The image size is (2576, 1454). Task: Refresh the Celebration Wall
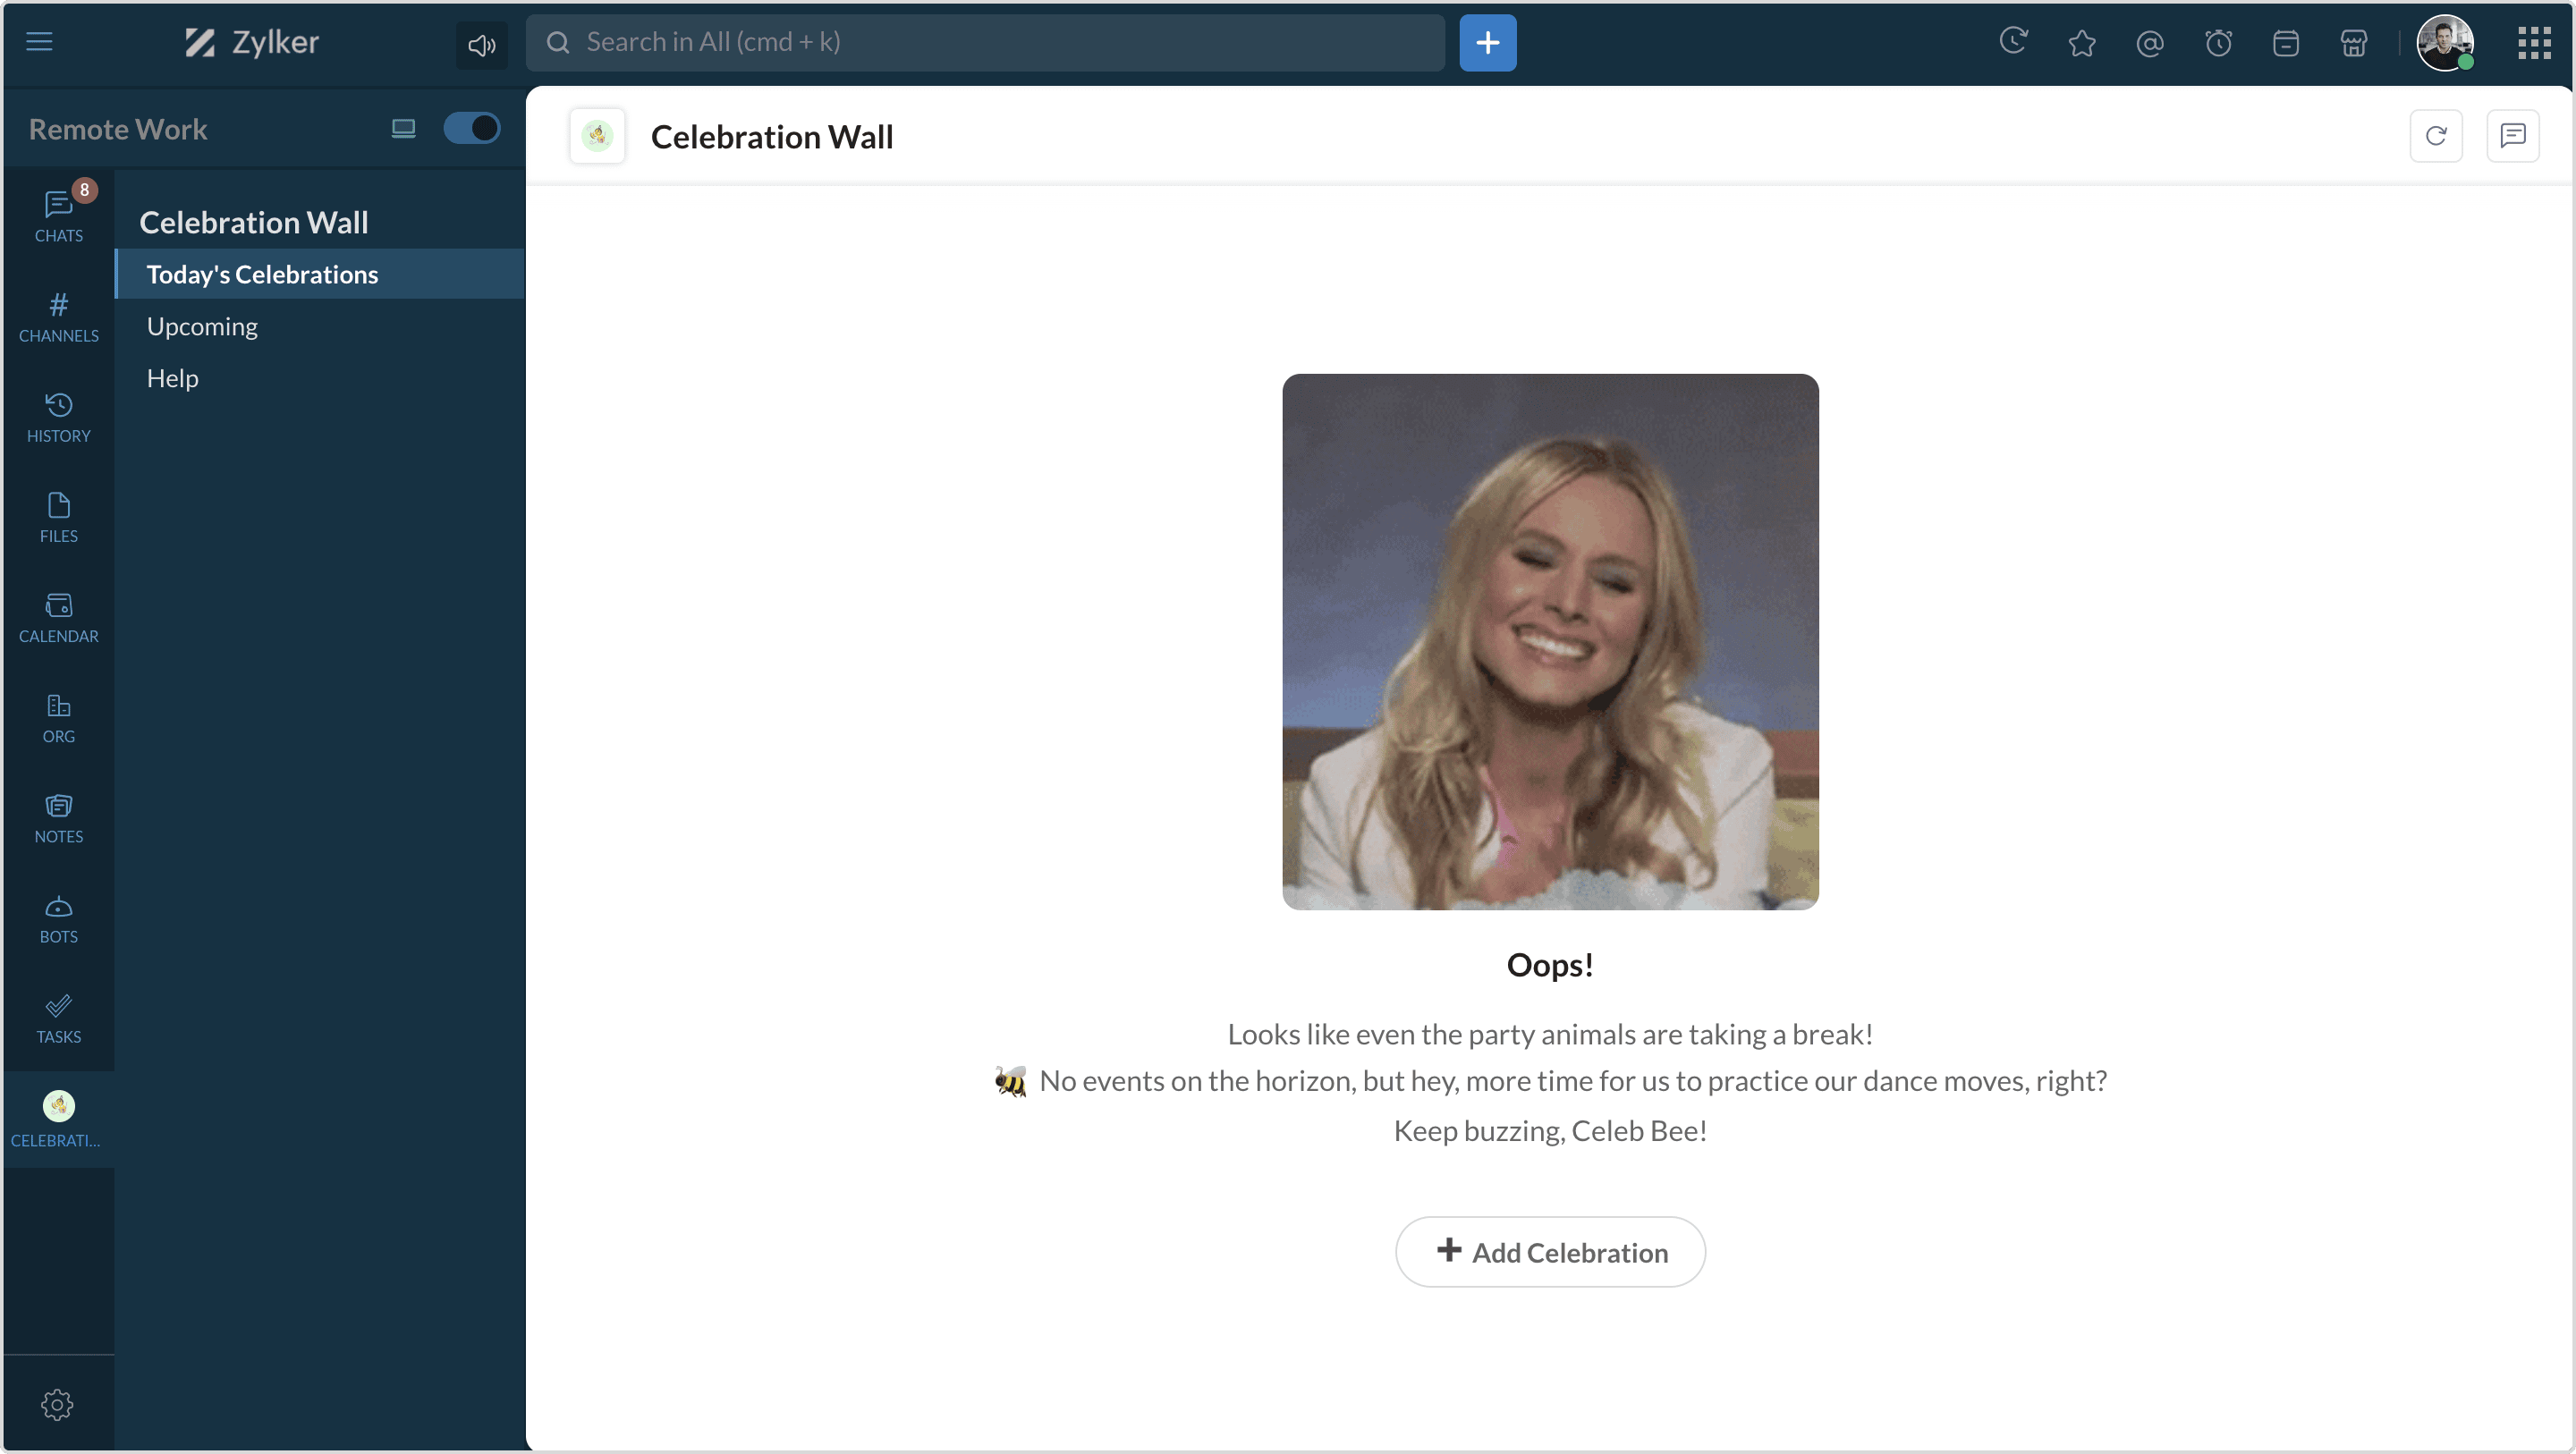2436,135
